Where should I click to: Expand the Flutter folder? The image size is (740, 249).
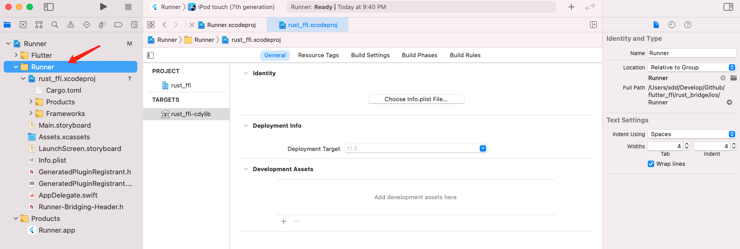pos(16,55)
